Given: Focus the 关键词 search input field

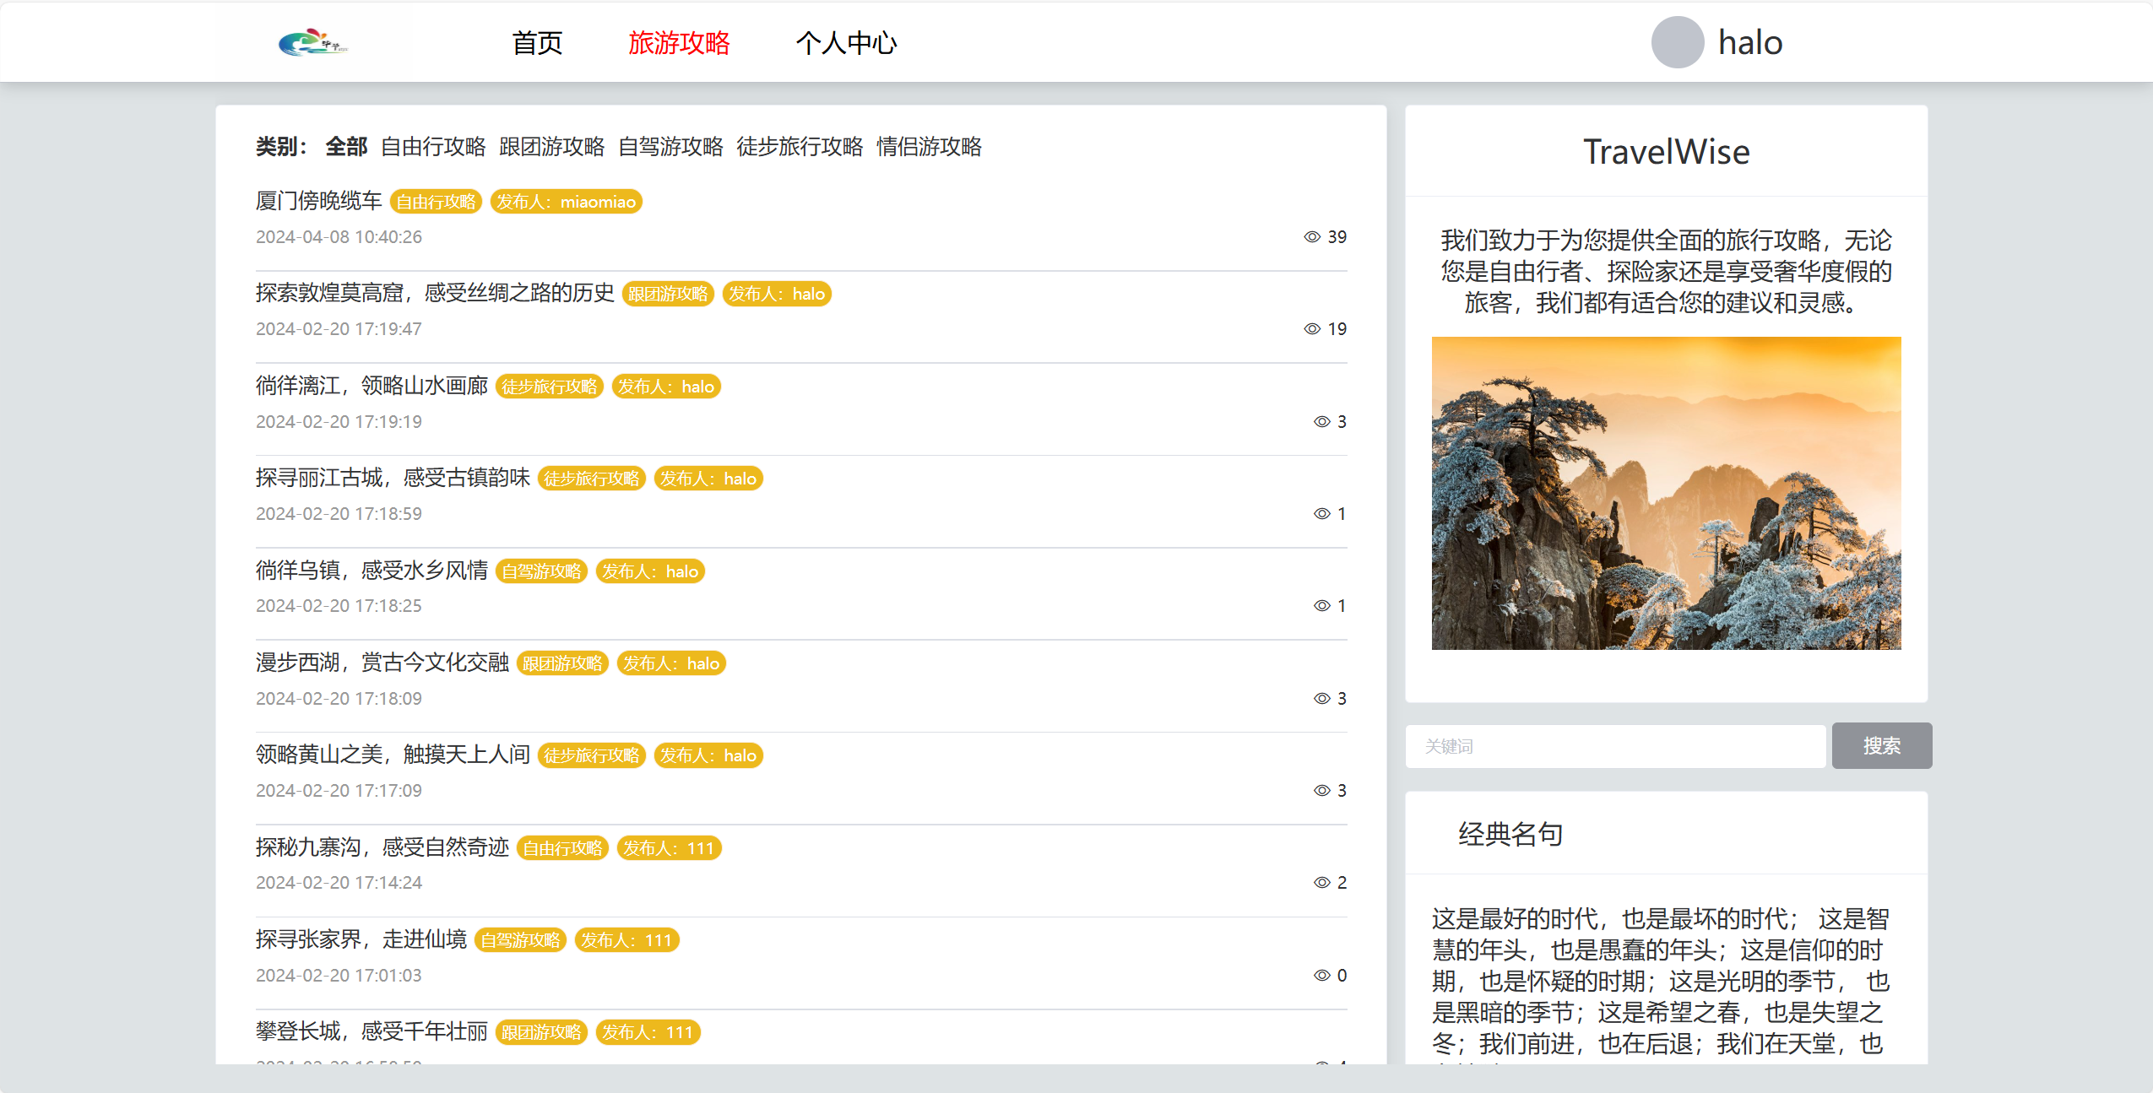Looking at the screenshot, I should point(1614,746).
